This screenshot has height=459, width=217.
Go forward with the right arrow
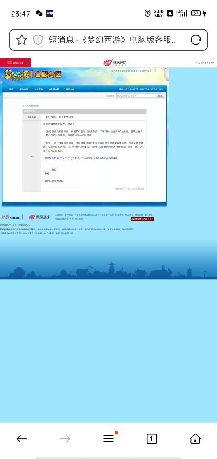tap(65, 438)
